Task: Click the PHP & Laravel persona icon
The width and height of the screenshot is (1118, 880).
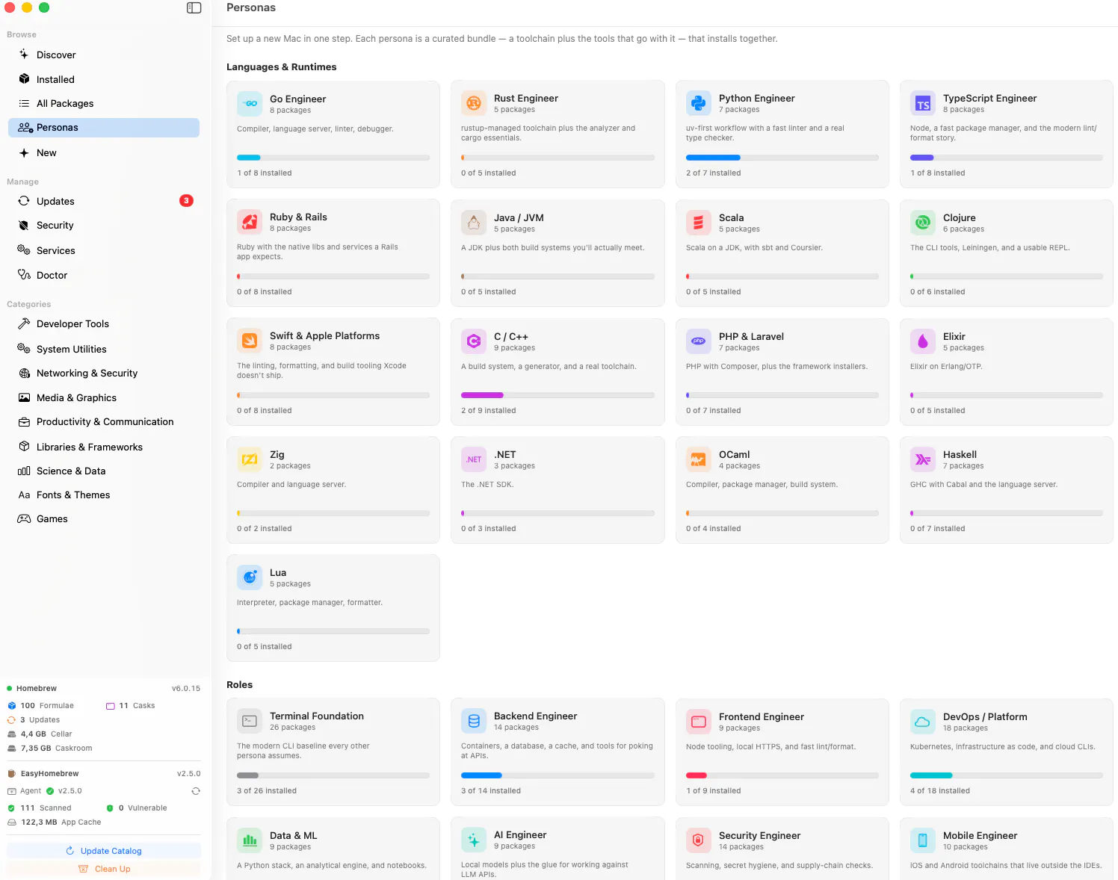Action: (x=699, y=341)
